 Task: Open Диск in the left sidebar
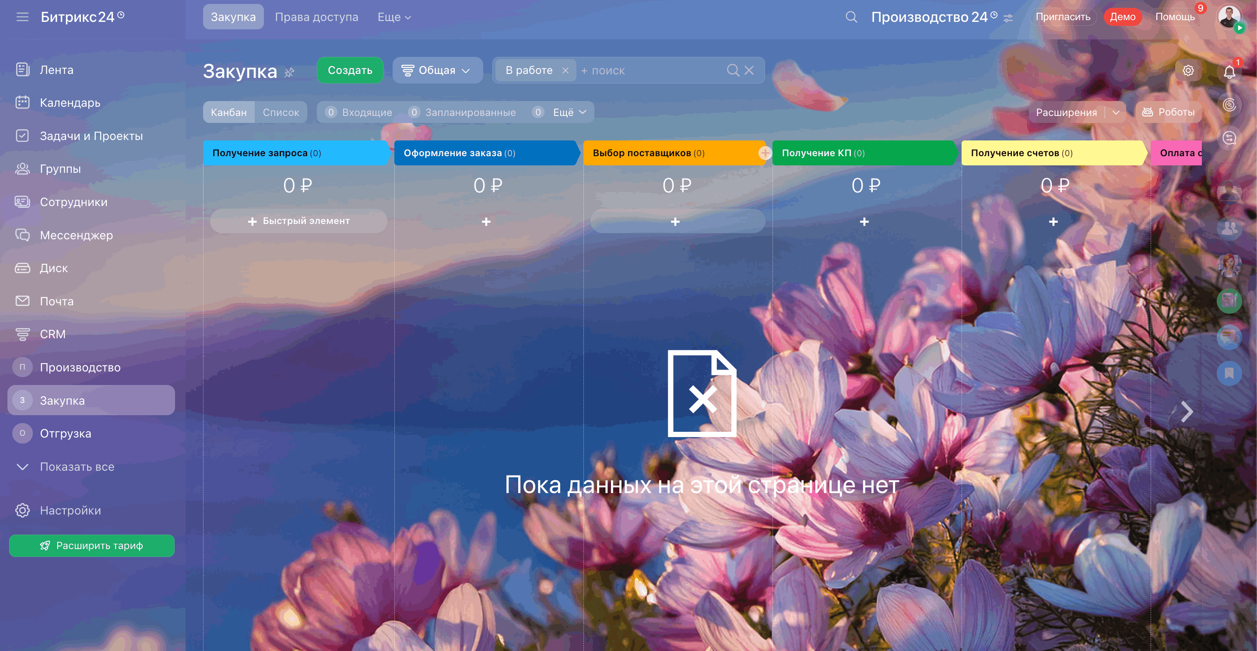[54, 268]
